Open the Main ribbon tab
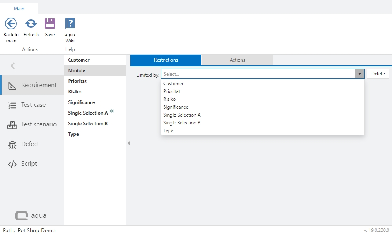 click(19, 9)
